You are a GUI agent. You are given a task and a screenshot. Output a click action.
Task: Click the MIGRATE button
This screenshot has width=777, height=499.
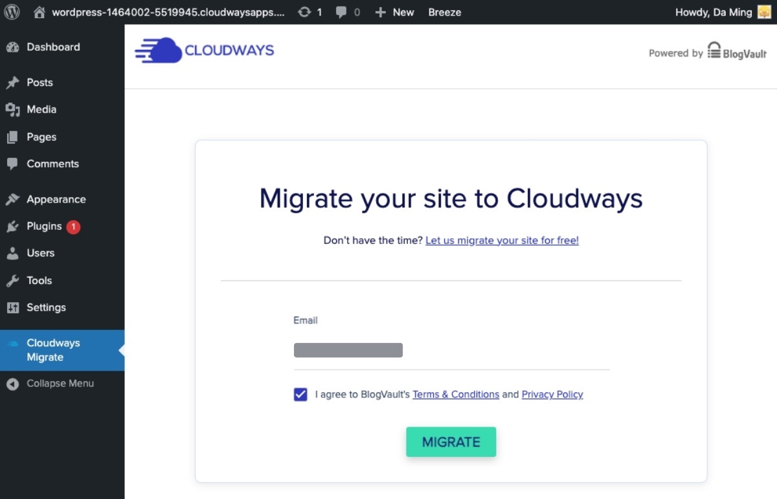tap(451, 441)
